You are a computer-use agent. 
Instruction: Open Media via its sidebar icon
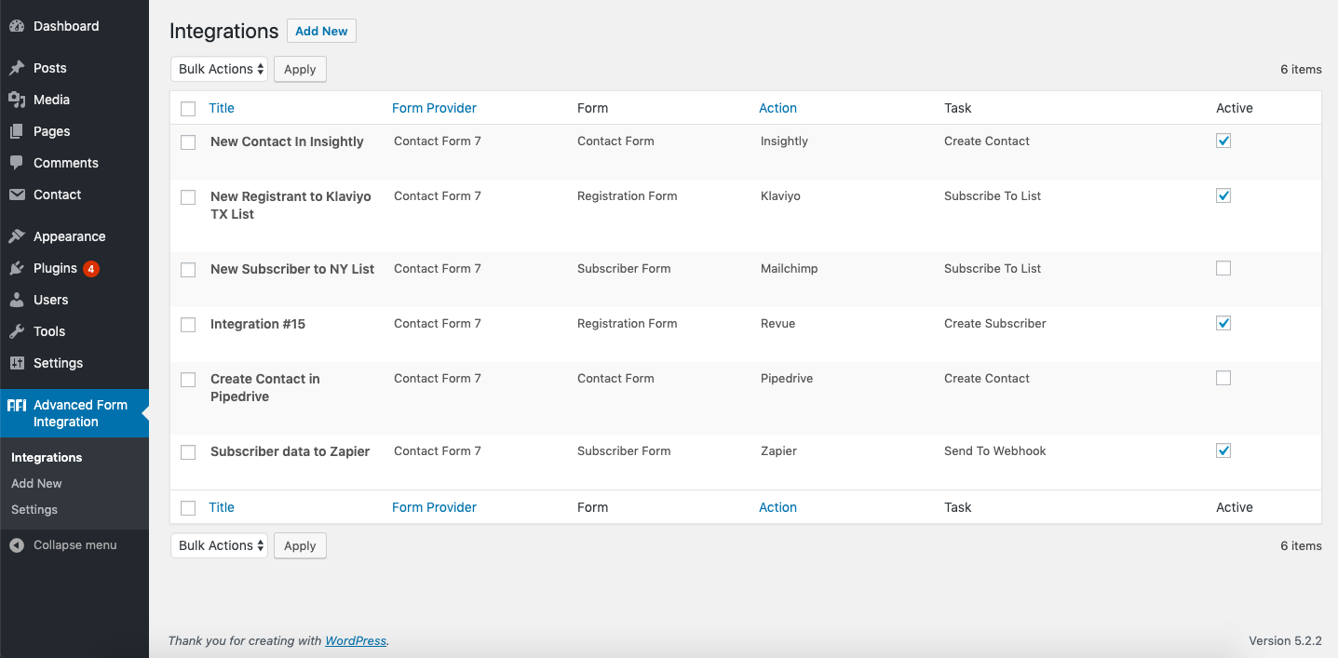coord(17,100)
